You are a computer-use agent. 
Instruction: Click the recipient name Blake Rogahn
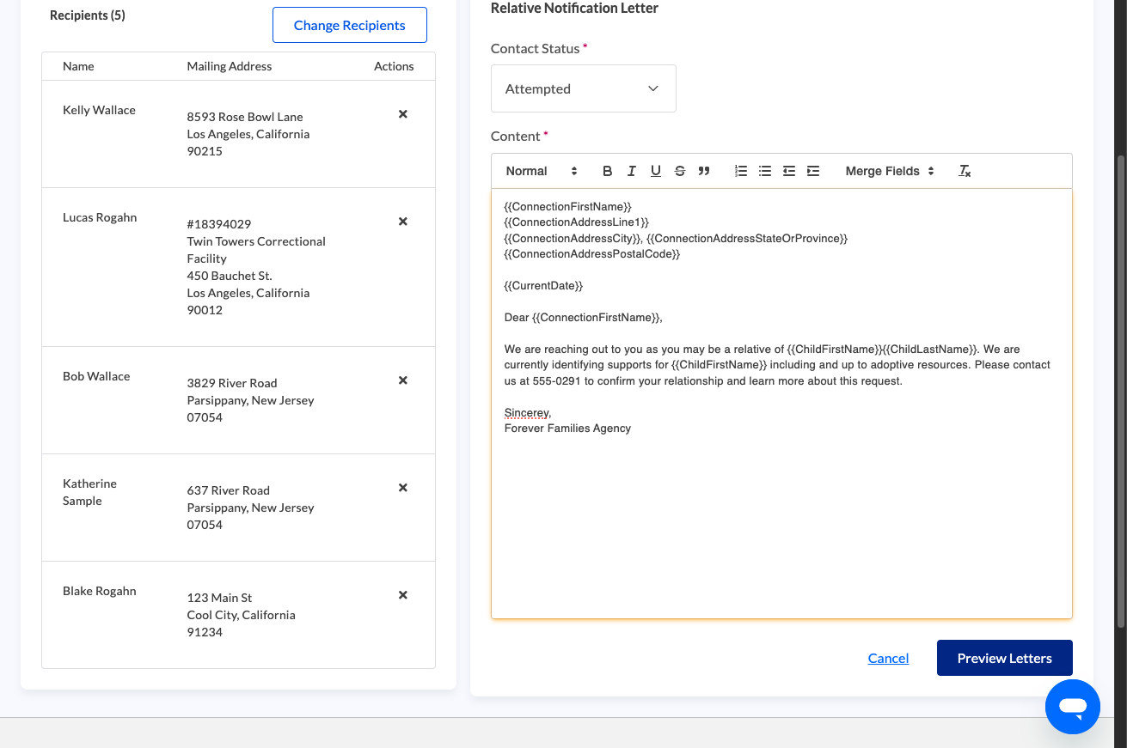tap(100, 591)
